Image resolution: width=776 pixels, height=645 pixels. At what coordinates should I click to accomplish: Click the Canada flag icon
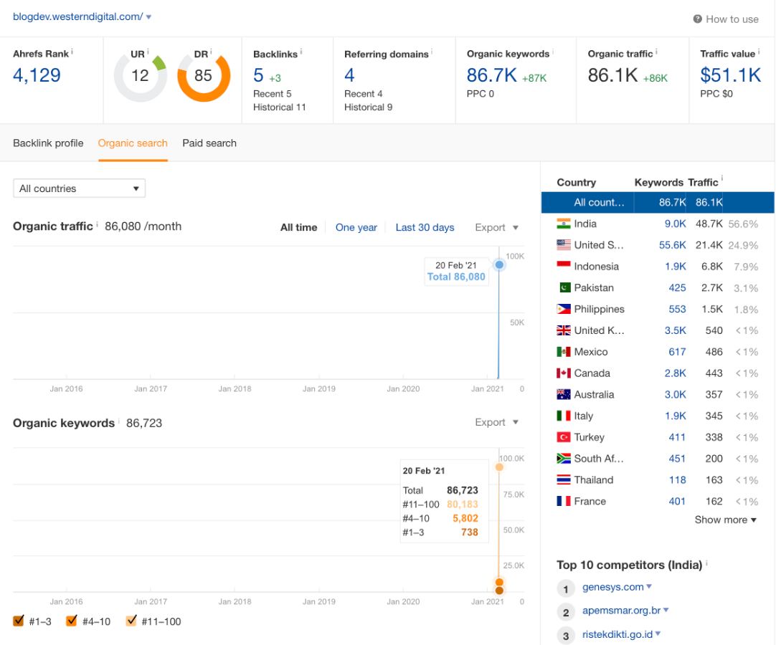click(x=563, y=373)
